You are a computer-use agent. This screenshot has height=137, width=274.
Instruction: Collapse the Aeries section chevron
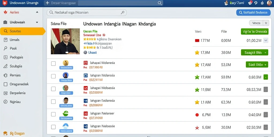point(37,12)
